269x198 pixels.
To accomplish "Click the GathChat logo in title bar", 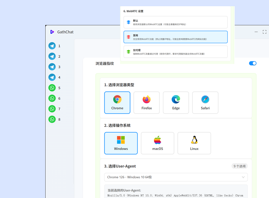I will 52,32.
